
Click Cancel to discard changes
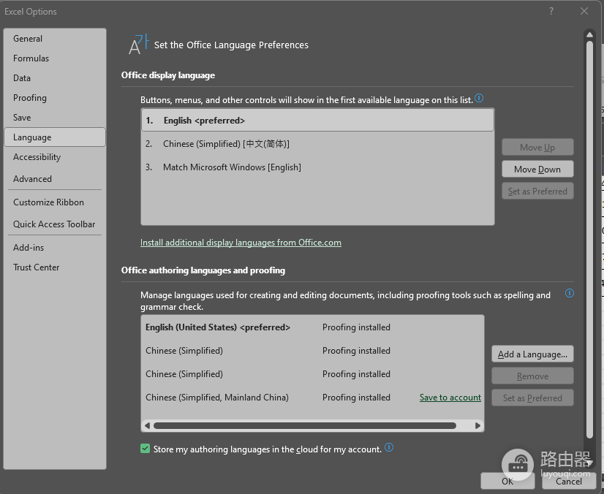coord(569,481)
